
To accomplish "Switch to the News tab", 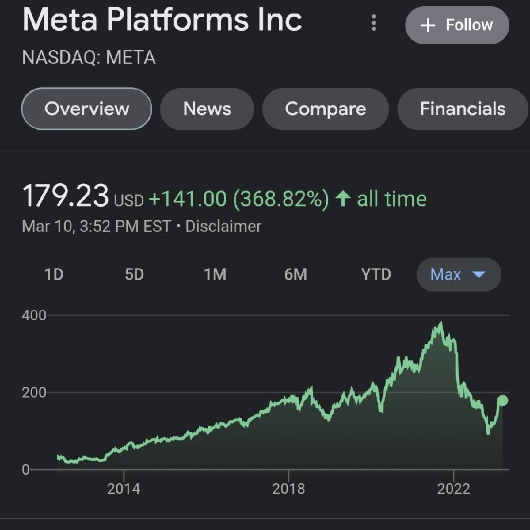I will tap(207, 109).
